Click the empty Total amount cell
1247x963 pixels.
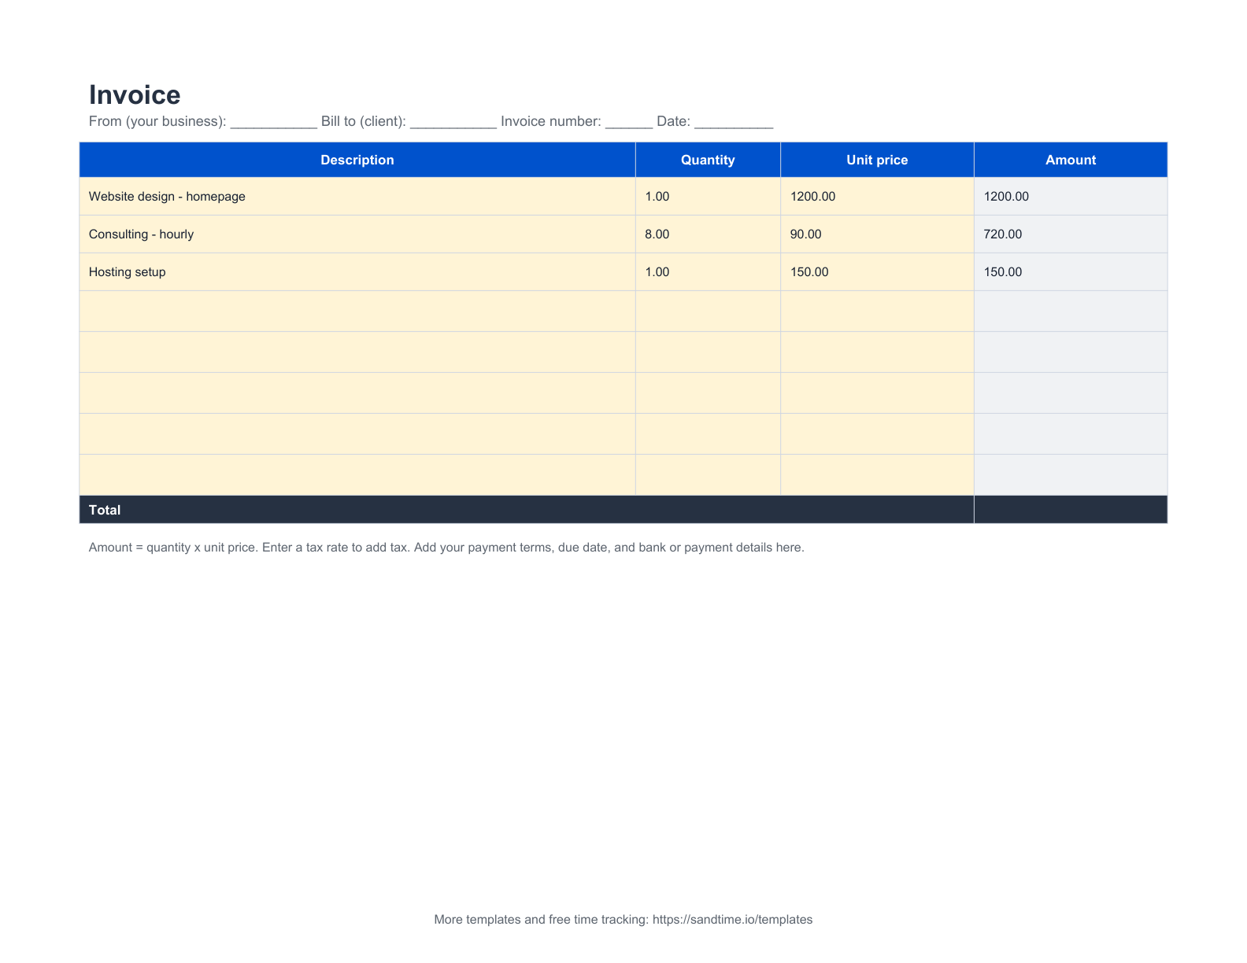pos(1071,510)
